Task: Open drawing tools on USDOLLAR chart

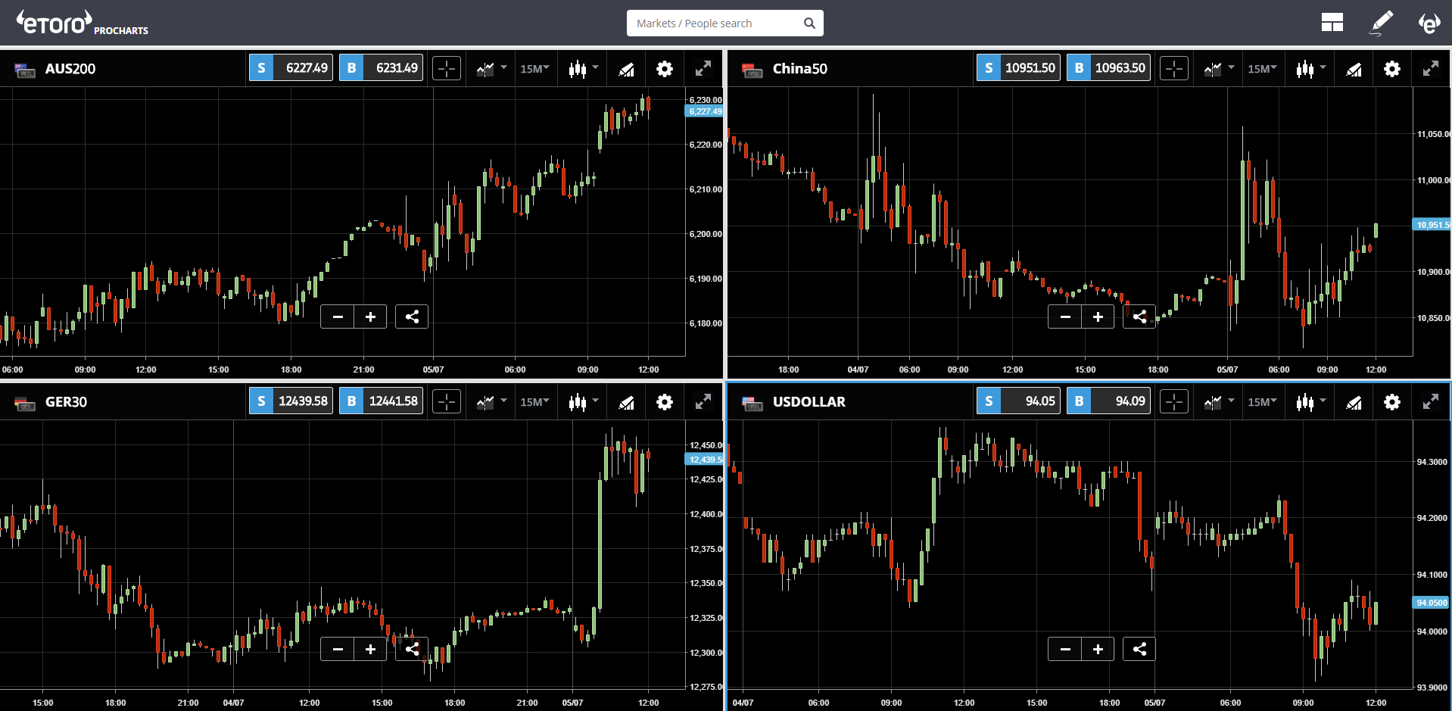Action: pyautogui.click(x=1354, y=402)
